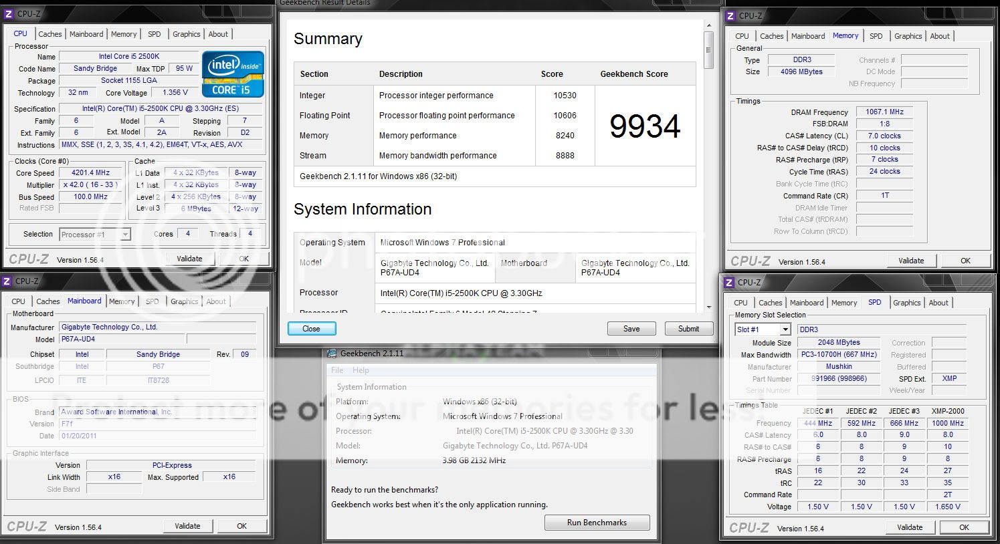This screenshot has height=544, width=1000.
Task: Click the Bus Speed value 100.0 MHz
Action: click(x=91, y=196)
